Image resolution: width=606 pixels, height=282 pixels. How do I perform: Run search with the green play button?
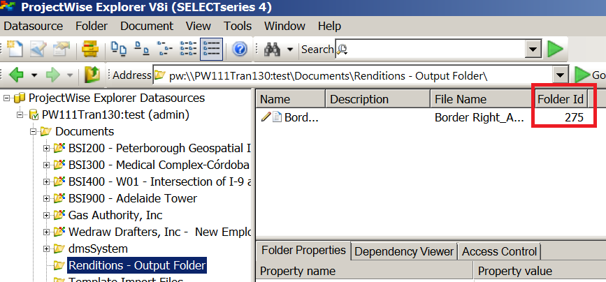[x=556, y=49]
